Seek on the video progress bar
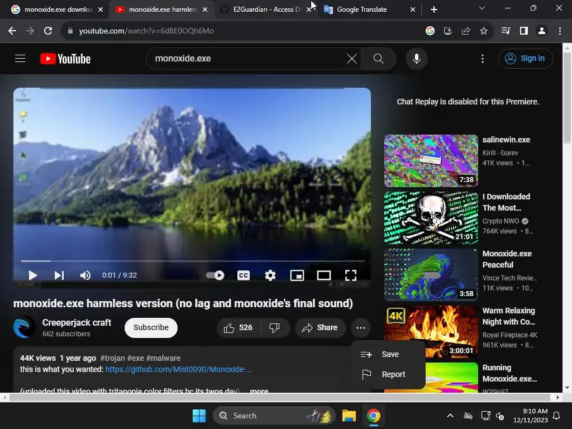This screenshot has height=429, width=572. click(x=192, y=261)
